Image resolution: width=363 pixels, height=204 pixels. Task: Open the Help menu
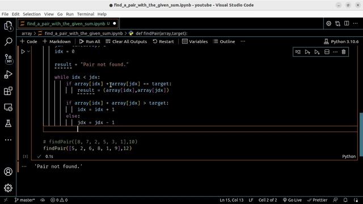point(102,14)
